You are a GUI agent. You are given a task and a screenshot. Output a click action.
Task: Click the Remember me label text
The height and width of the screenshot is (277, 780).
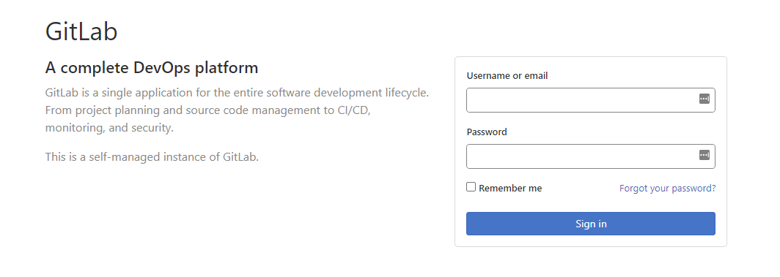click(x=510, y=189)
